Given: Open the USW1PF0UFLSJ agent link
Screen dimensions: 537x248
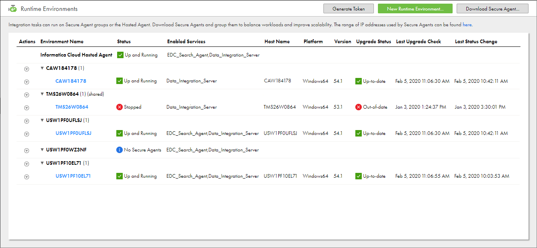Looking at the screenshot, I should pos(73,133).
